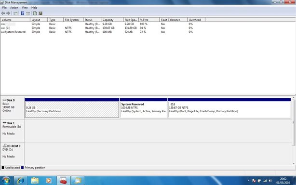Click the graphical view vertical scrollbar
This screenshot has height=185, width=296.
(294, 122)
